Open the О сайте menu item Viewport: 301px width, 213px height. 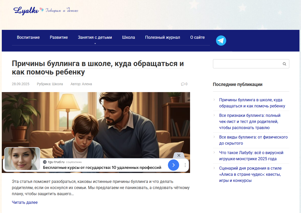(x=197, y=37)
